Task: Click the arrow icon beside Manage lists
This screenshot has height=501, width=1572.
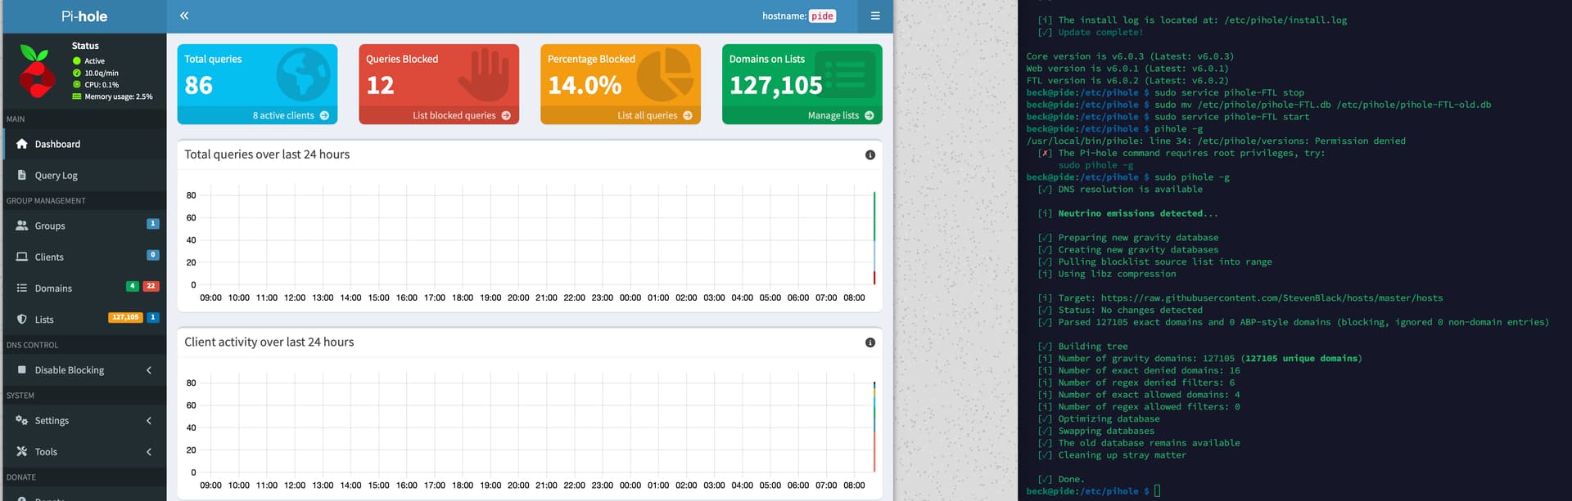Action: pos(870,115)
